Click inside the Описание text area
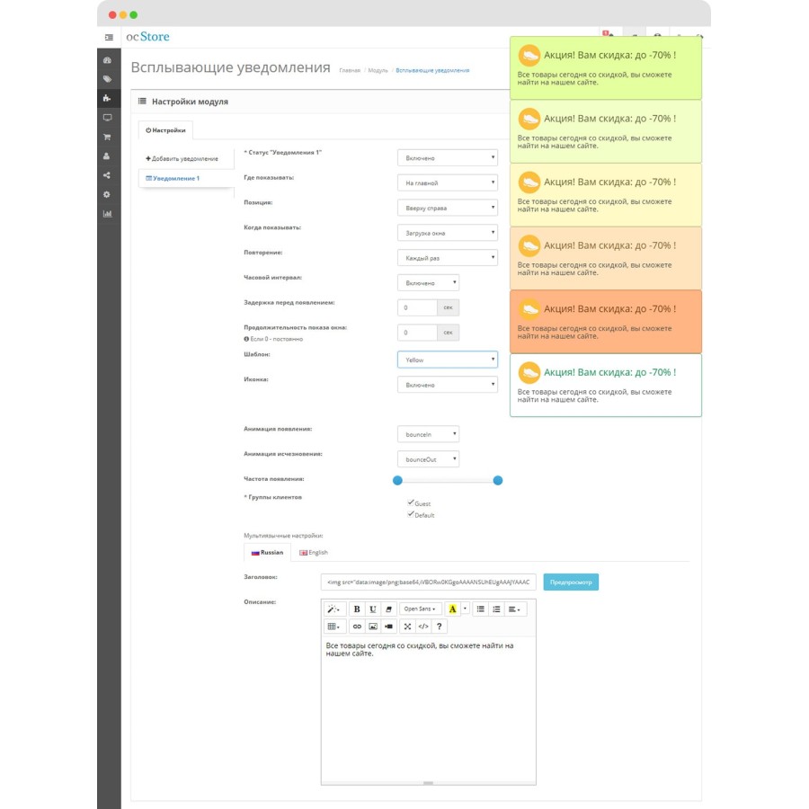Image resolution: width=809 pixels, height=809 pixels. click(428, 708)
